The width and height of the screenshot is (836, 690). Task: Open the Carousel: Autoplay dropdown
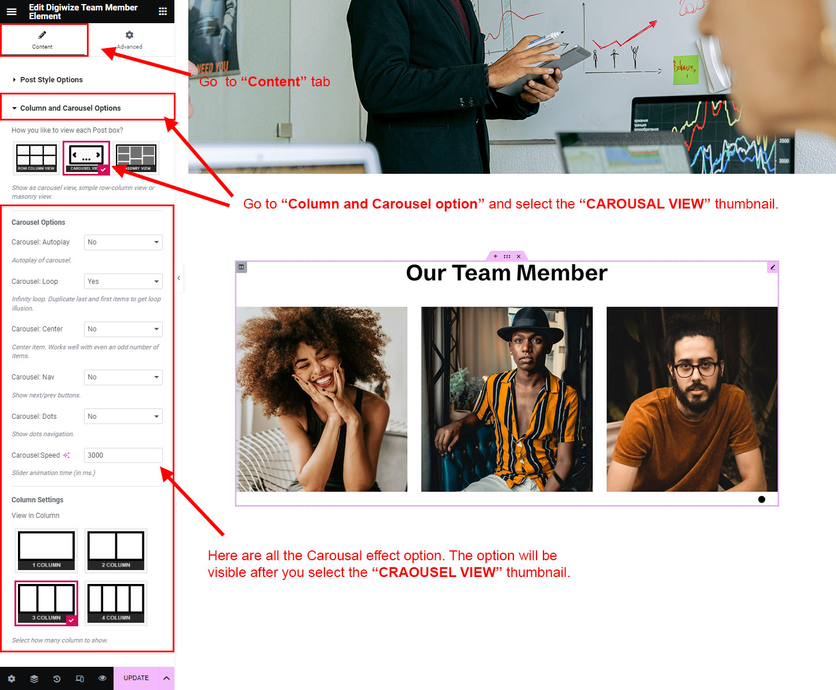[123, 242]
